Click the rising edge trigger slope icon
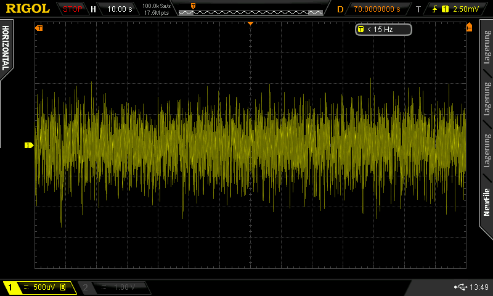This screenshot has width=493, height=296. 435,9
